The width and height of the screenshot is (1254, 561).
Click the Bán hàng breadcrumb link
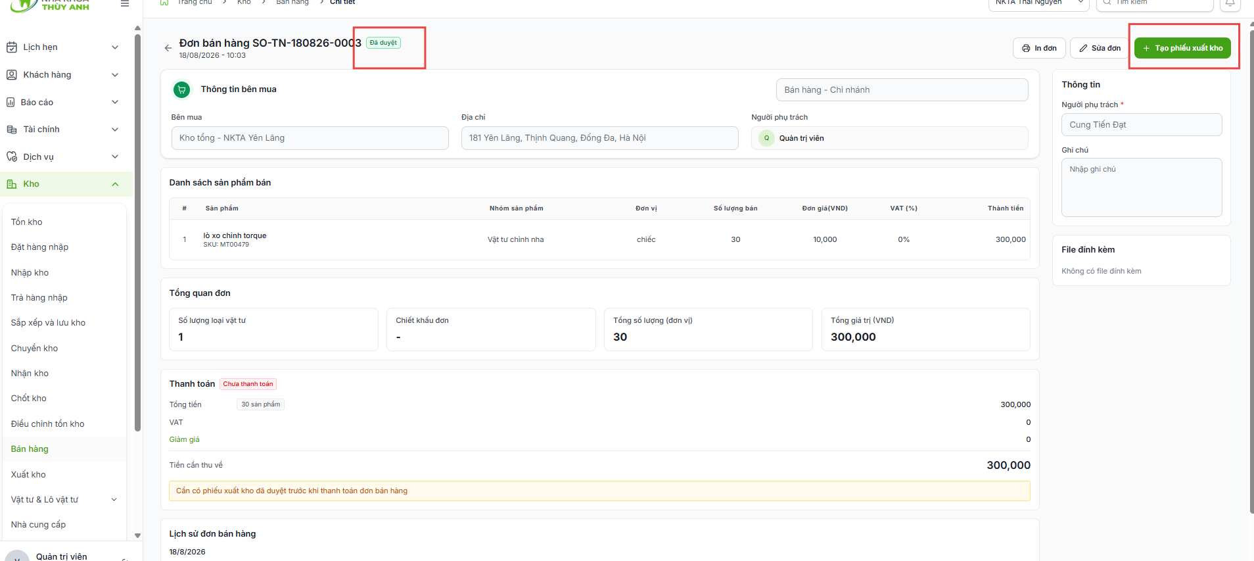292,3
